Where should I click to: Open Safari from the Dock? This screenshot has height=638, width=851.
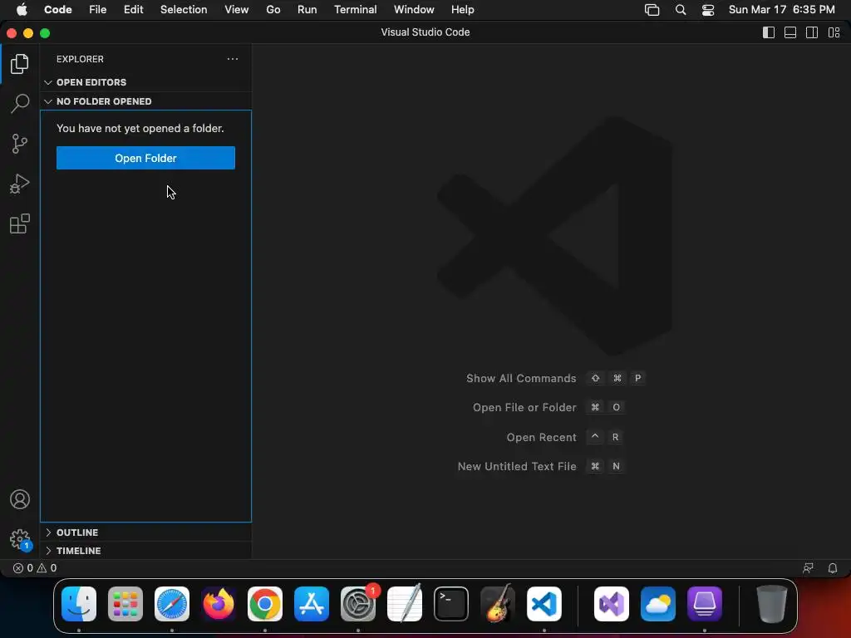click(x=172, y=604)
